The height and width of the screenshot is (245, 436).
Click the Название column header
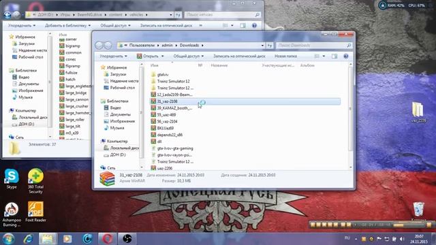click(x=219, y=65)
